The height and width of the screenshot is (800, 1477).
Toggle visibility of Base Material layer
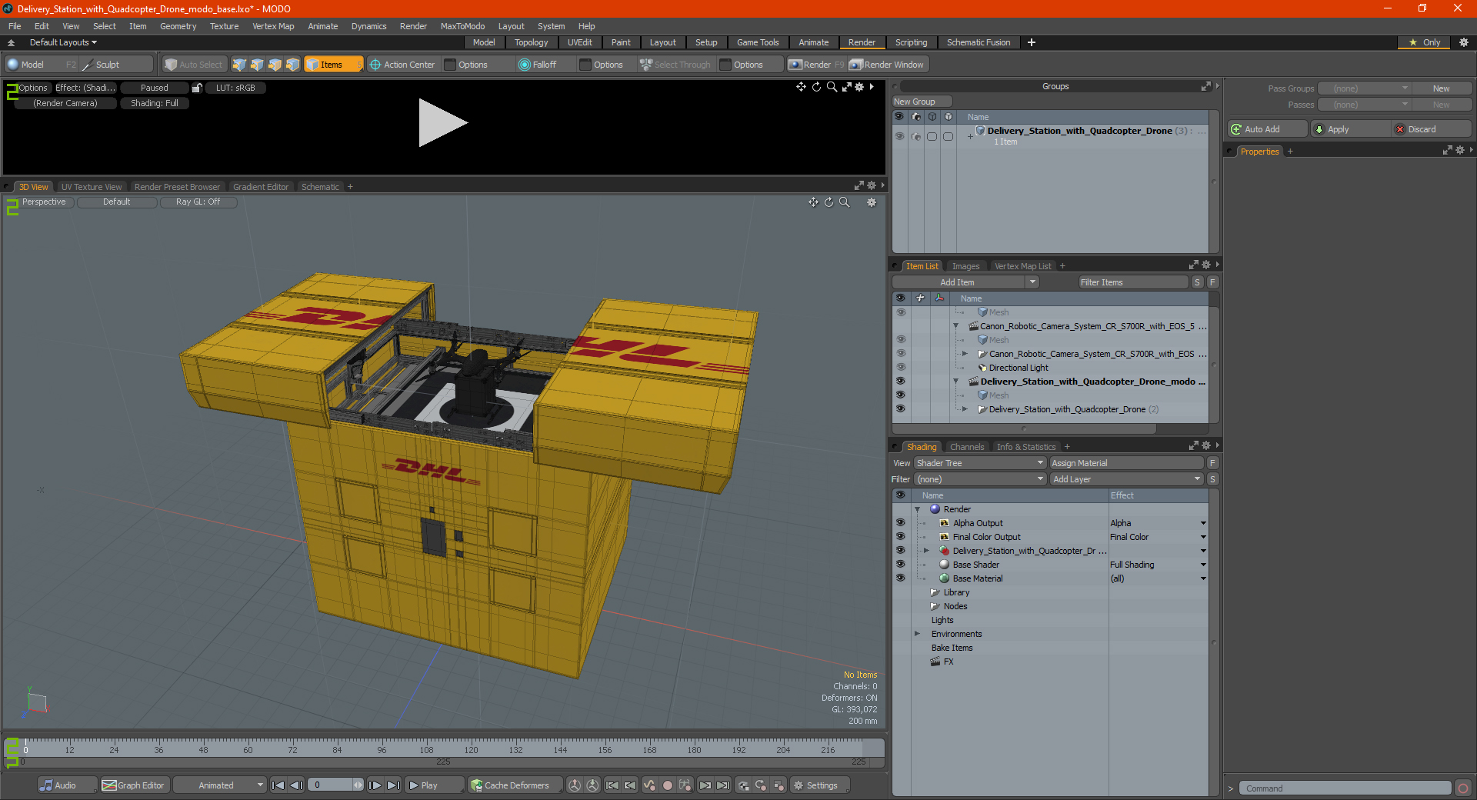900,578
